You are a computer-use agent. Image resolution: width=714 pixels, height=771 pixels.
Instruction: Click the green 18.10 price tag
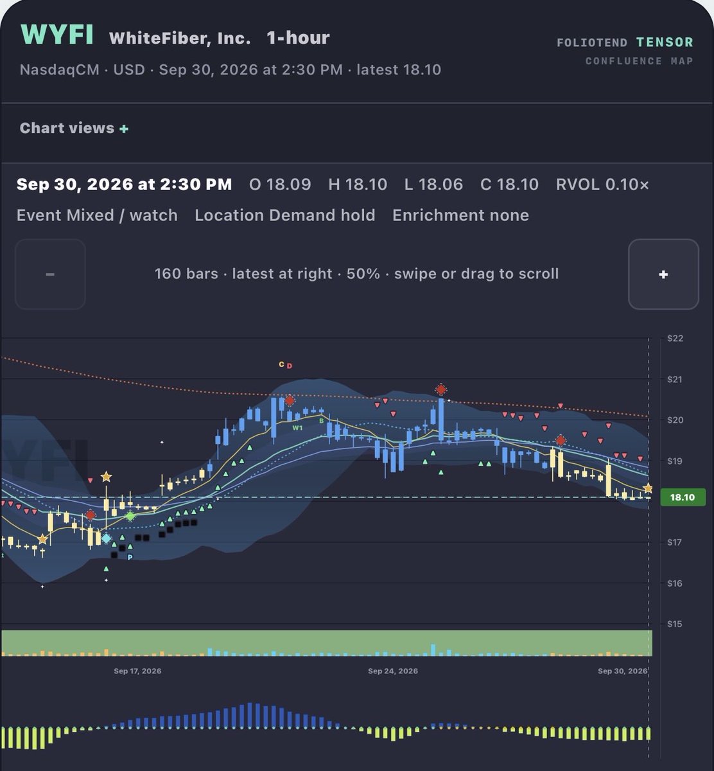tap(683, 497)
